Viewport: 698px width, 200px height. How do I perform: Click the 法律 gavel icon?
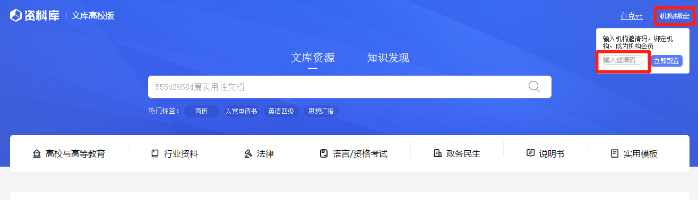[x=248, y=154]
